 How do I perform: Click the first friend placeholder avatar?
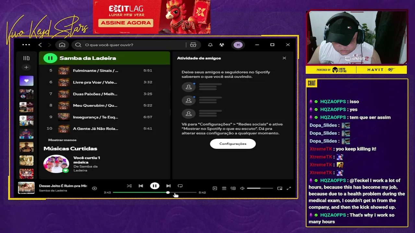coord(188,87)
